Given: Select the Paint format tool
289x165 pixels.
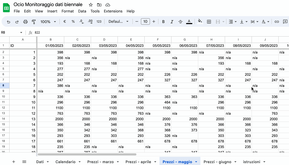Looking at the screenshot, I should point(34,22).
